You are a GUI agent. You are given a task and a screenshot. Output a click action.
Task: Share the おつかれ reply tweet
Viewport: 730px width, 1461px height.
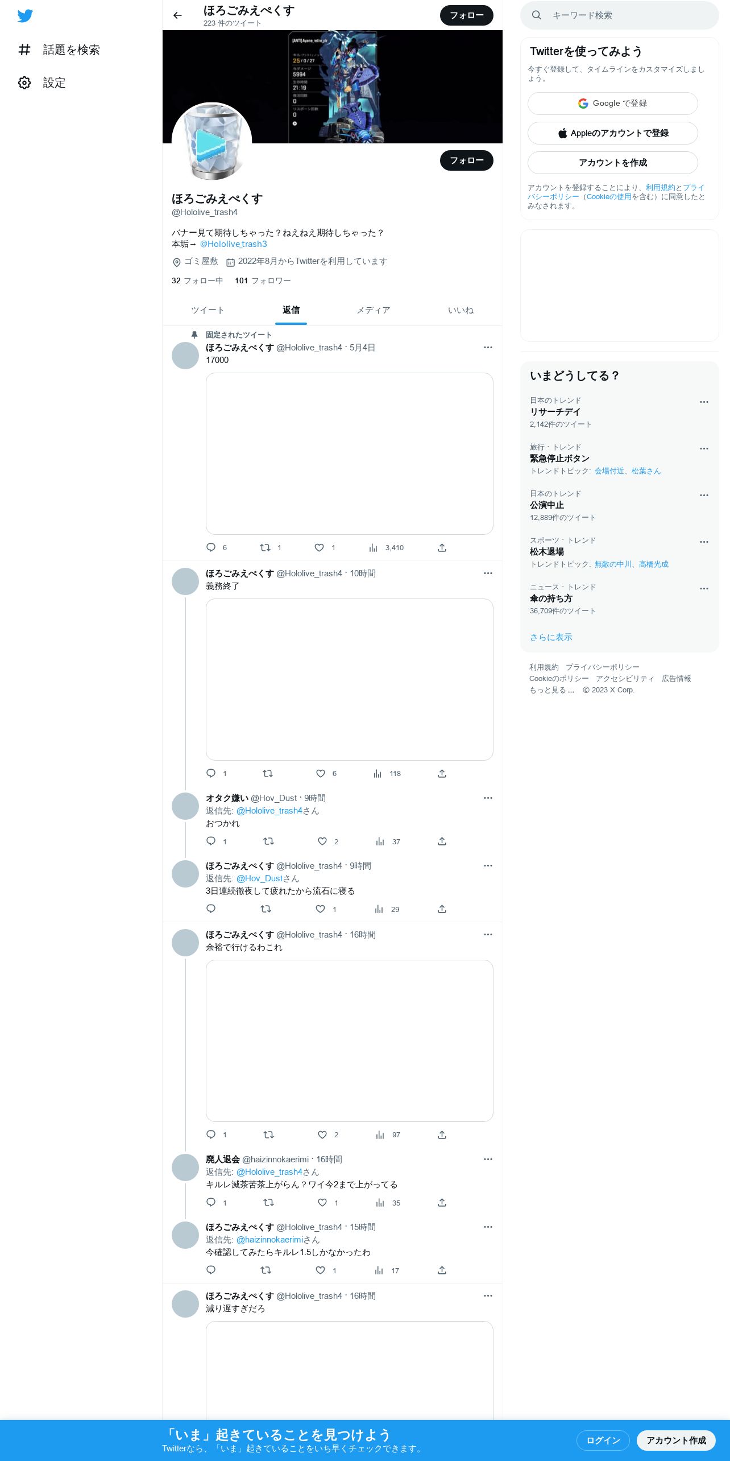pyautogui.click(x=442, y=841)
